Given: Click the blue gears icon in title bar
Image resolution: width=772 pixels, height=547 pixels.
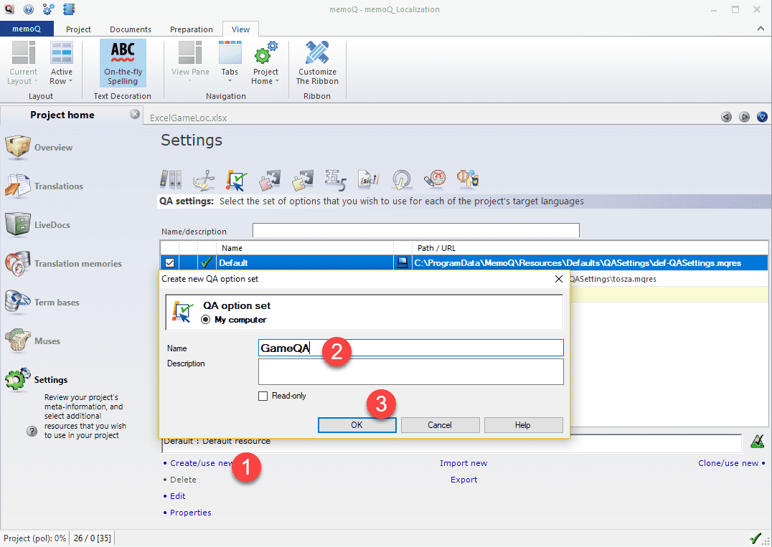Looking at the screenshot, I should [x=49, y=9].
